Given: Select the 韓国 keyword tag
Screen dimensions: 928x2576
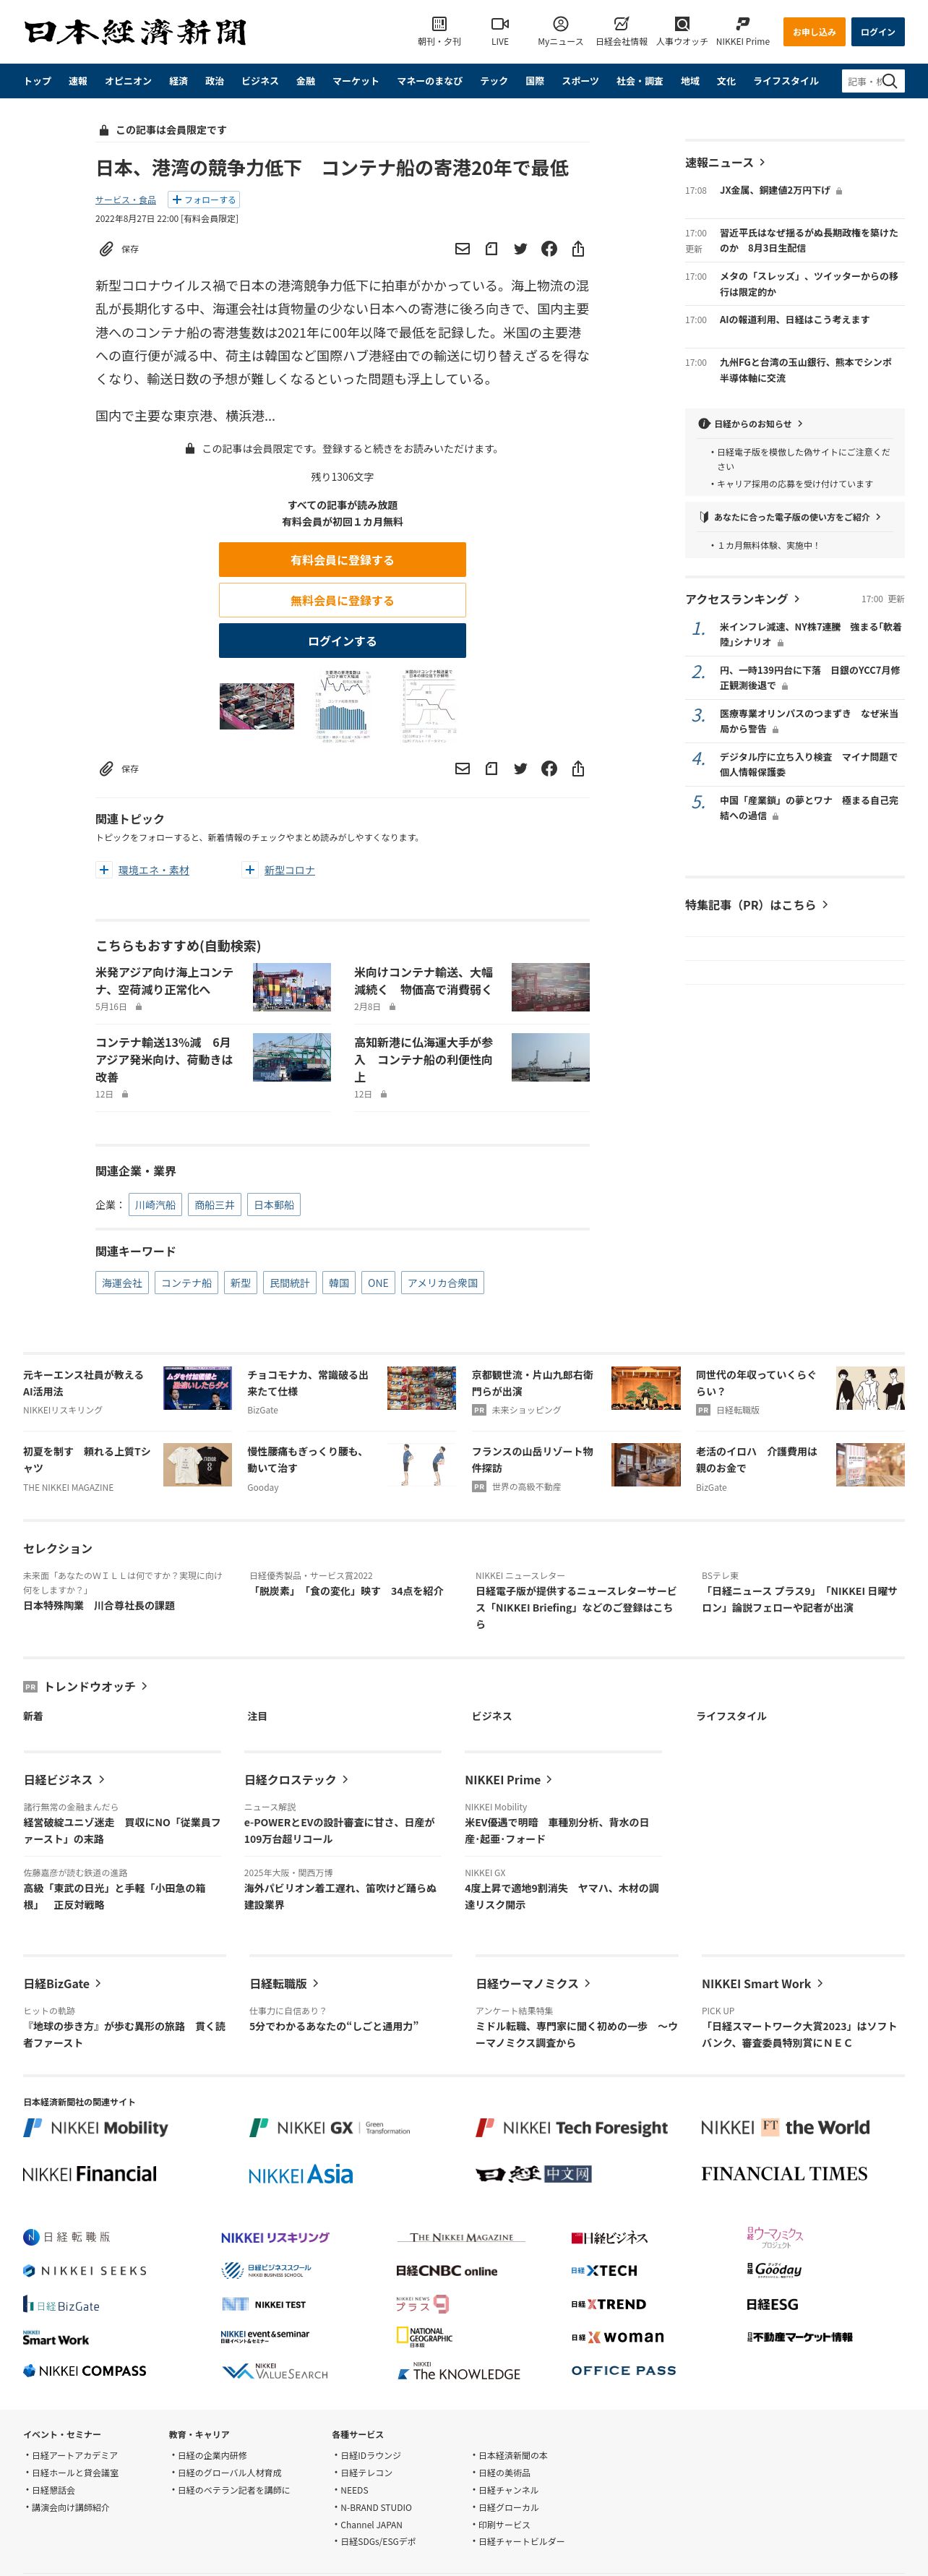Looking at the screenshot, I should click(x=339, y=1283).
